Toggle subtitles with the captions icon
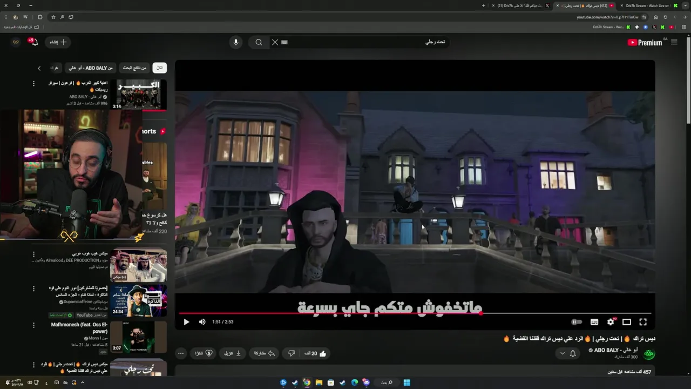This screenshot has width=691, height=389. 594,322
